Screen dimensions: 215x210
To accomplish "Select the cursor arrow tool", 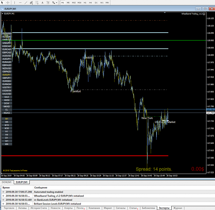I will 2,2.
